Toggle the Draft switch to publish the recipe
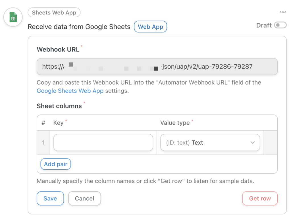The width and height of the screenshot is (291, 218). coord(280,25)
